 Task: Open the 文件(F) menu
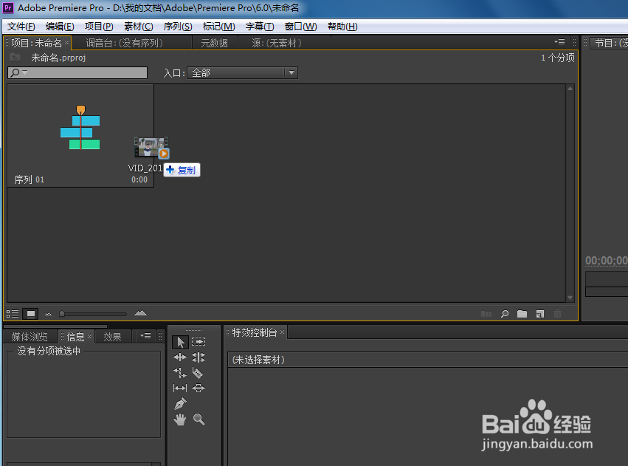tap(21, 27)
